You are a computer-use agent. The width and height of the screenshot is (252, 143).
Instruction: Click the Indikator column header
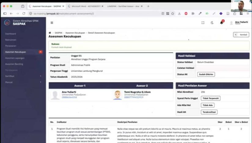pos(62,122)
